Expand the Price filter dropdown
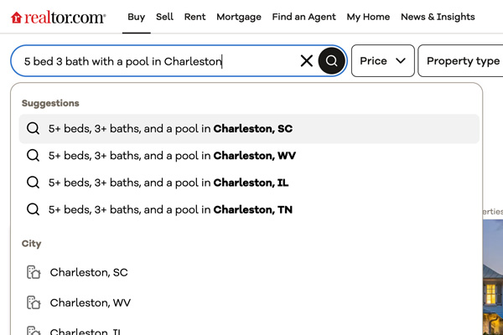This screenshot has width=503, height=335. coord(382,61)
